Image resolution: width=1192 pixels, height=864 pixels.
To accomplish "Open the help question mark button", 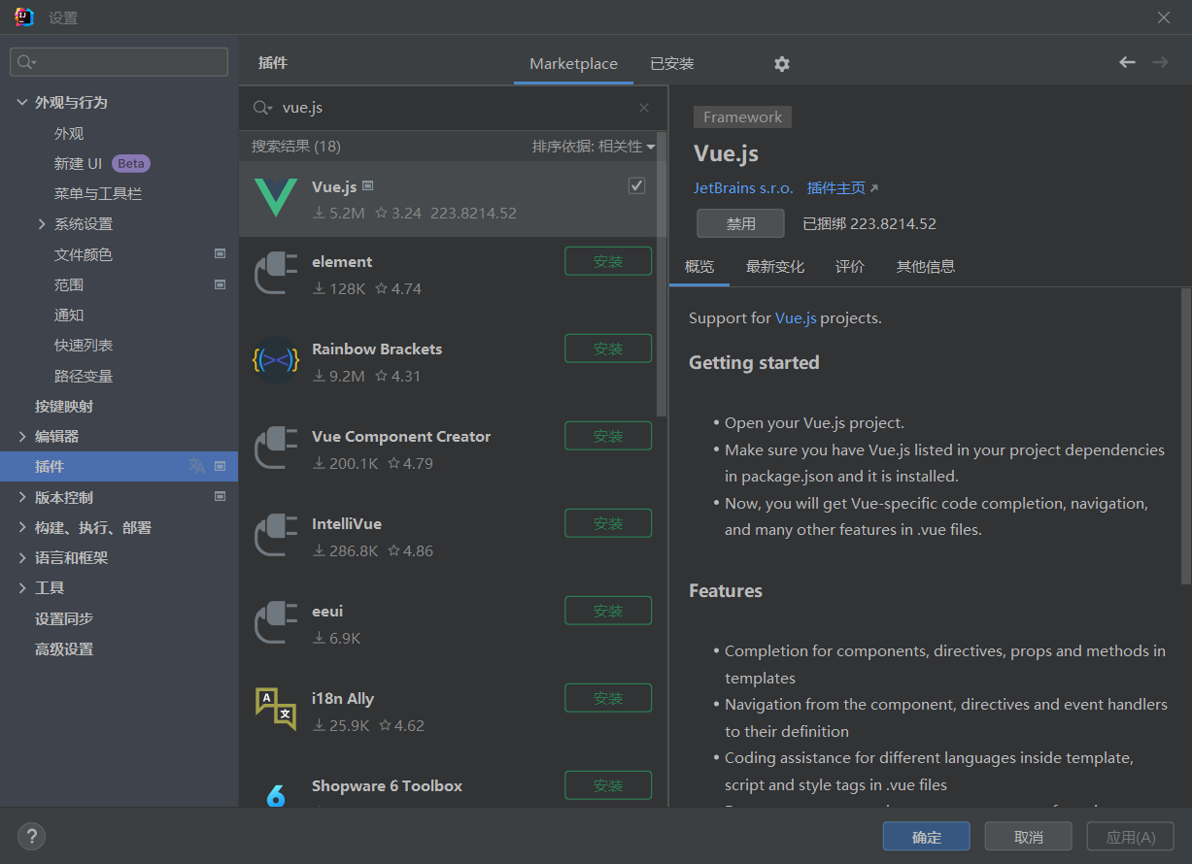I will coord(31,836).
